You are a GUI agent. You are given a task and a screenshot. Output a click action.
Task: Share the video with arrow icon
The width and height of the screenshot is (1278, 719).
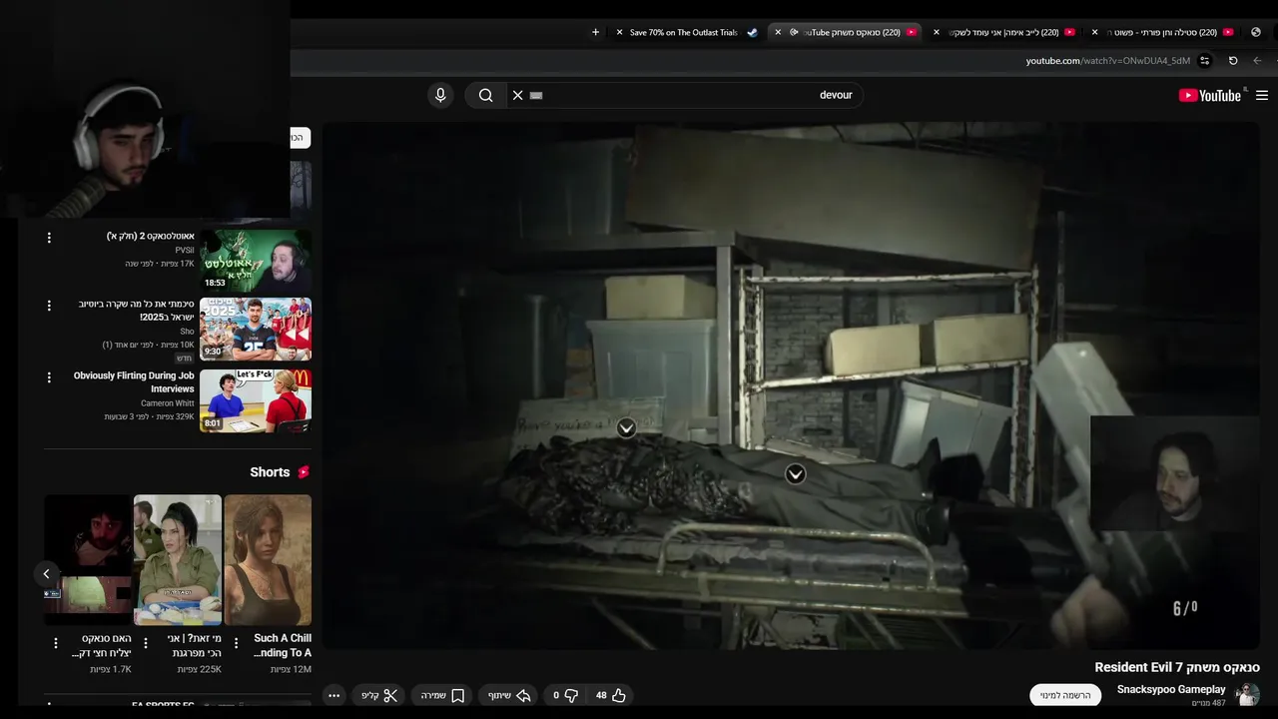509,695
